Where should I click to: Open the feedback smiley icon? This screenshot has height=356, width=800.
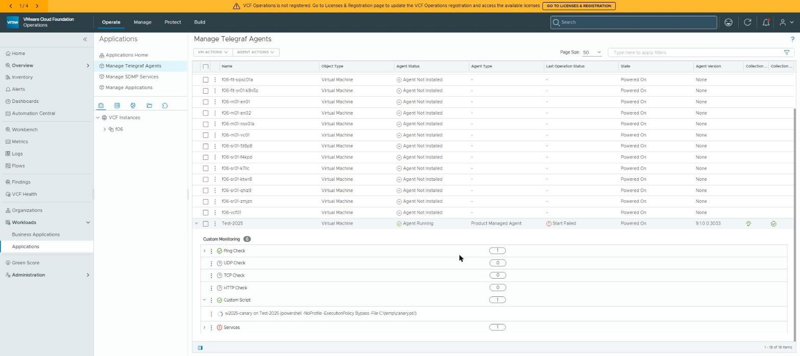coord(729,22)
